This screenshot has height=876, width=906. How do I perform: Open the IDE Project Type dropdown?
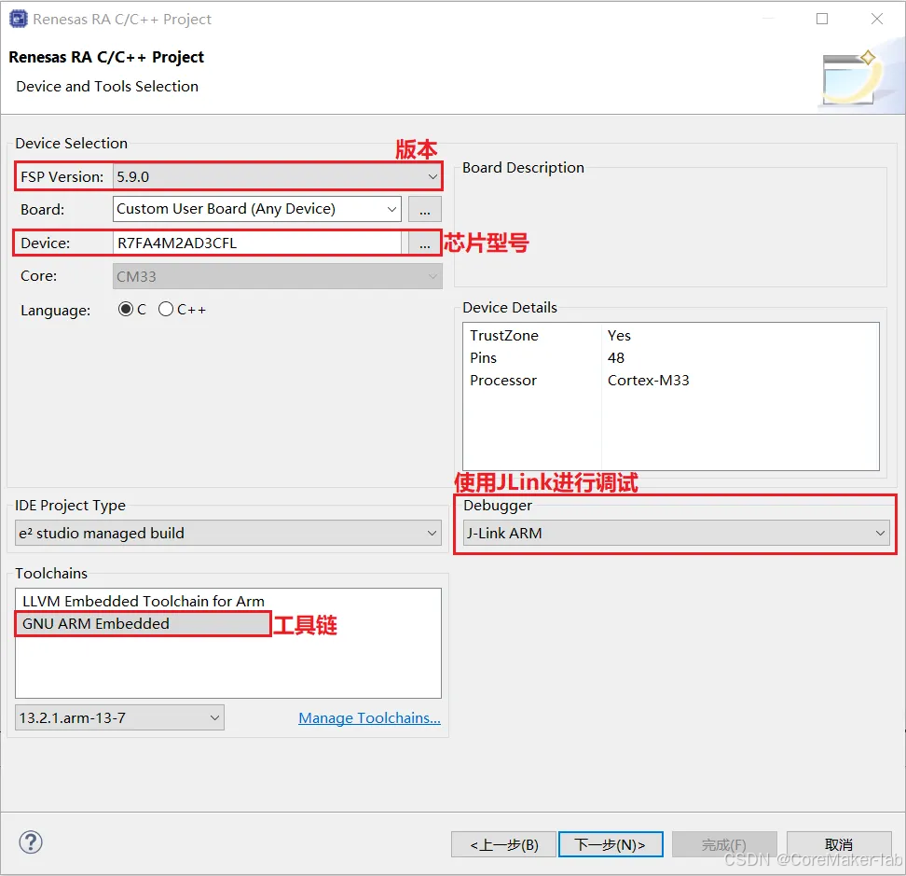pyautogui.click(x=228, y=533)
